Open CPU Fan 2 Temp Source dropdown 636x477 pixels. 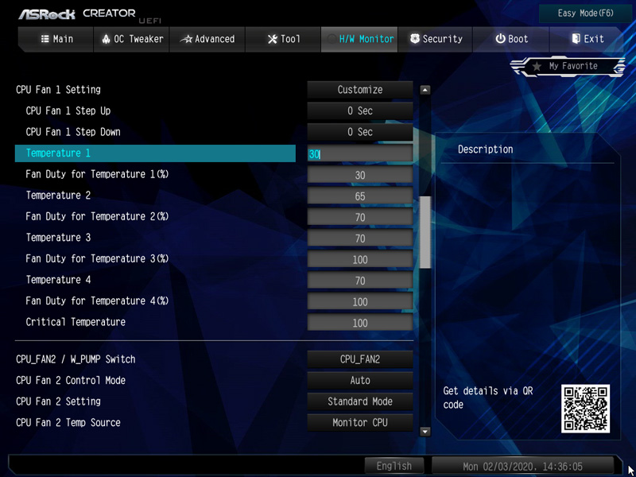tap(360, 423)
